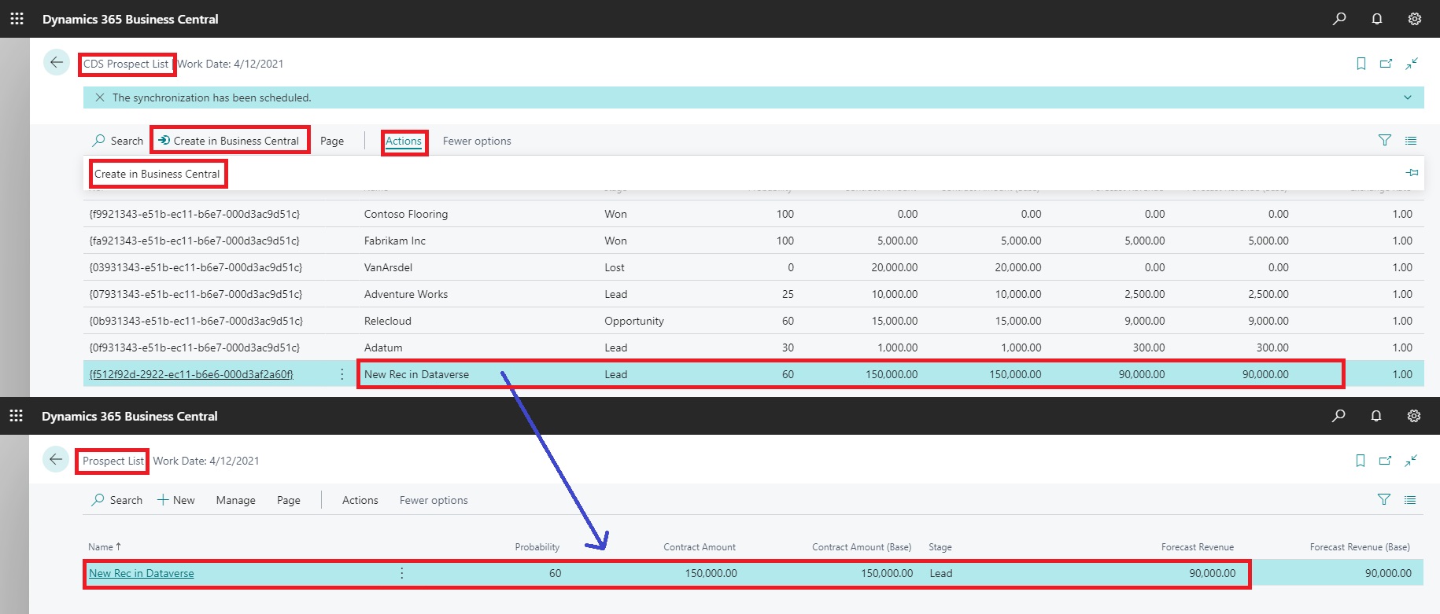Open the Actions menu in upper toolbar
Viewport: 1440px width, 614px height.
click(404, 142)
